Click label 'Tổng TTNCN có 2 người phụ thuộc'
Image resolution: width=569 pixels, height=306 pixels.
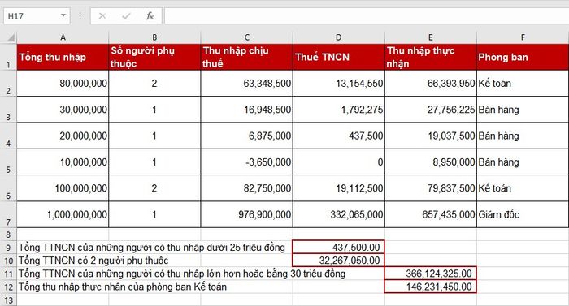tap(93, 261)
